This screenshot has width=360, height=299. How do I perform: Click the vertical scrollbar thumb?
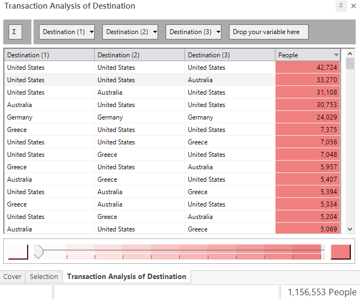click(x=350, y=63)
